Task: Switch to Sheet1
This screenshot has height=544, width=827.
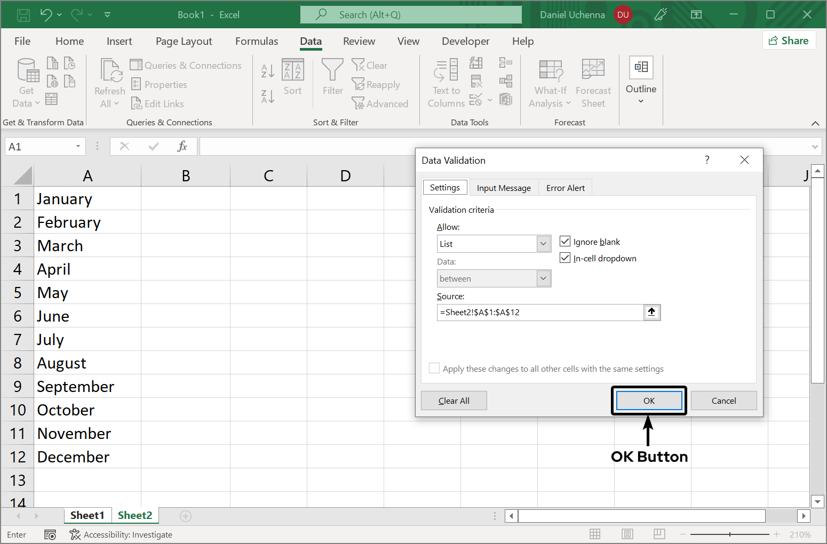Action: [88, 515]
